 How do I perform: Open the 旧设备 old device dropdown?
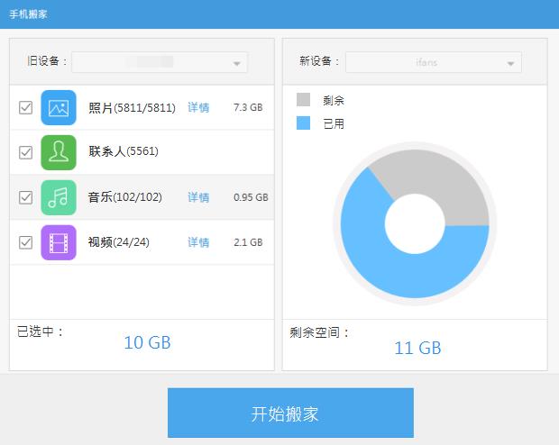click(160, 62)
